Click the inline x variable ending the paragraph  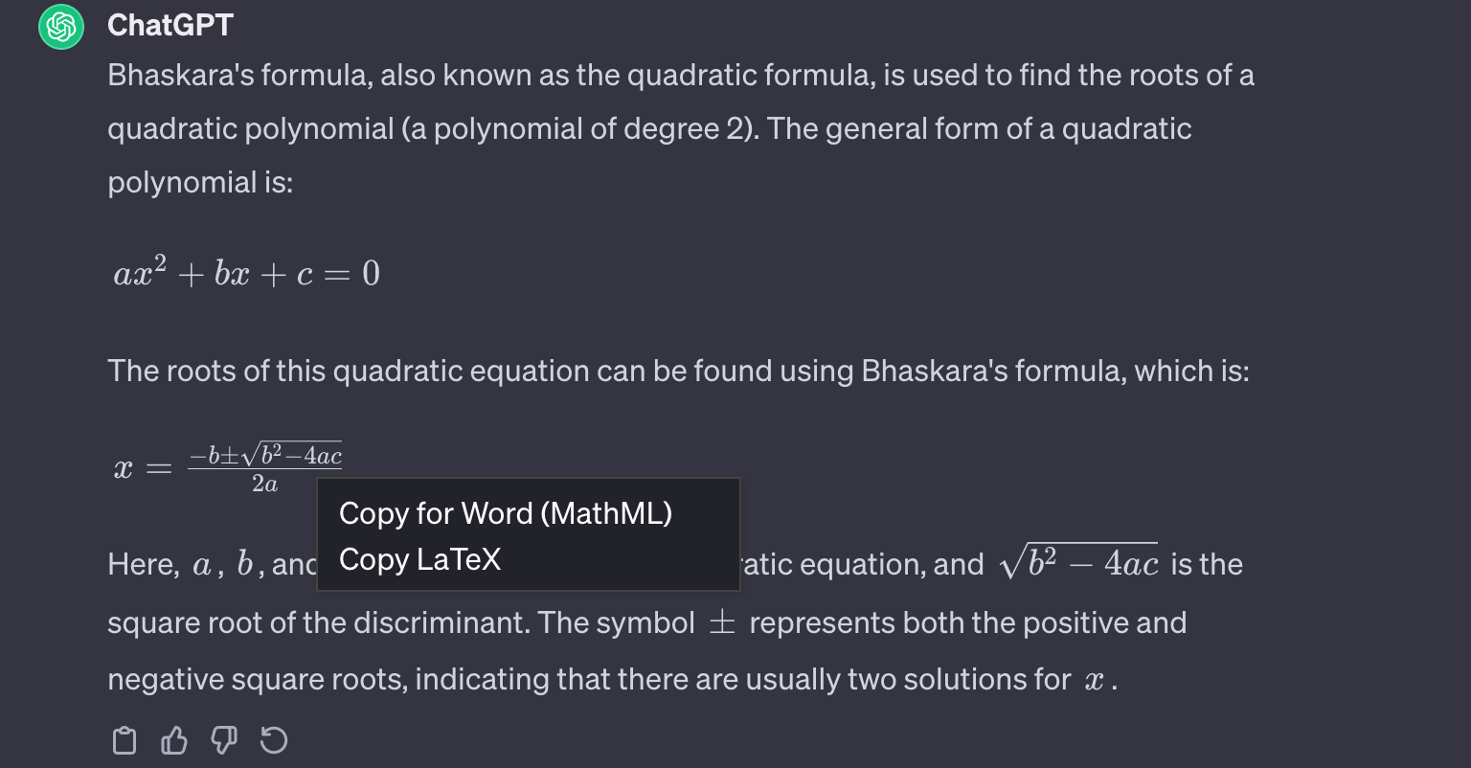(1094, 681)
